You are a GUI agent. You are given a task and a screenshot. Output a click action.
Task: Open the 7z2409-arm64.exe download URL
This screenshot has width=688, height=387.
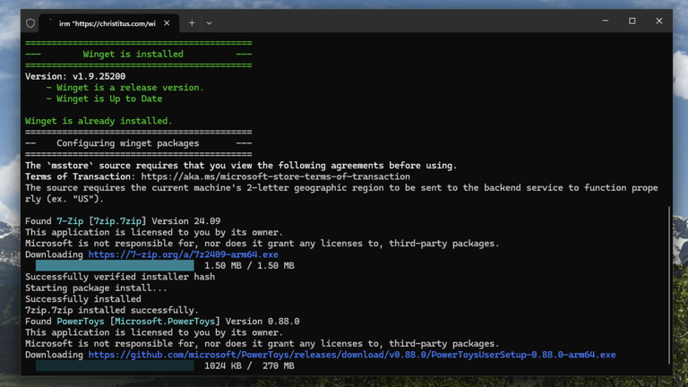(183, 254)
